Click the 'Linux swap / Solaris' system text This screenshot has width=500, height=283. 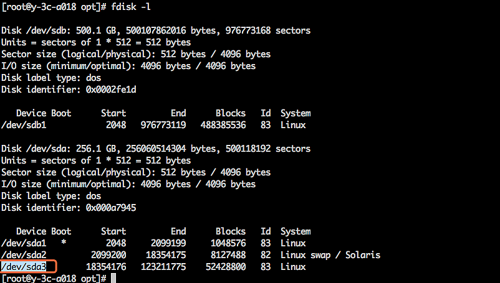330,255
